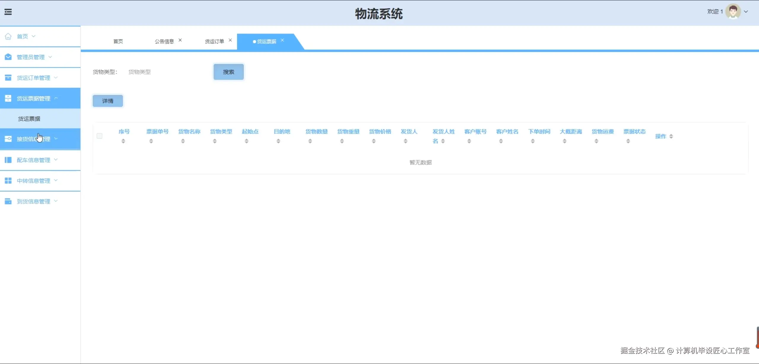759x364 pixels.
Task: Sort table by 序号 column arrows
Action: [x=123, y=141]
